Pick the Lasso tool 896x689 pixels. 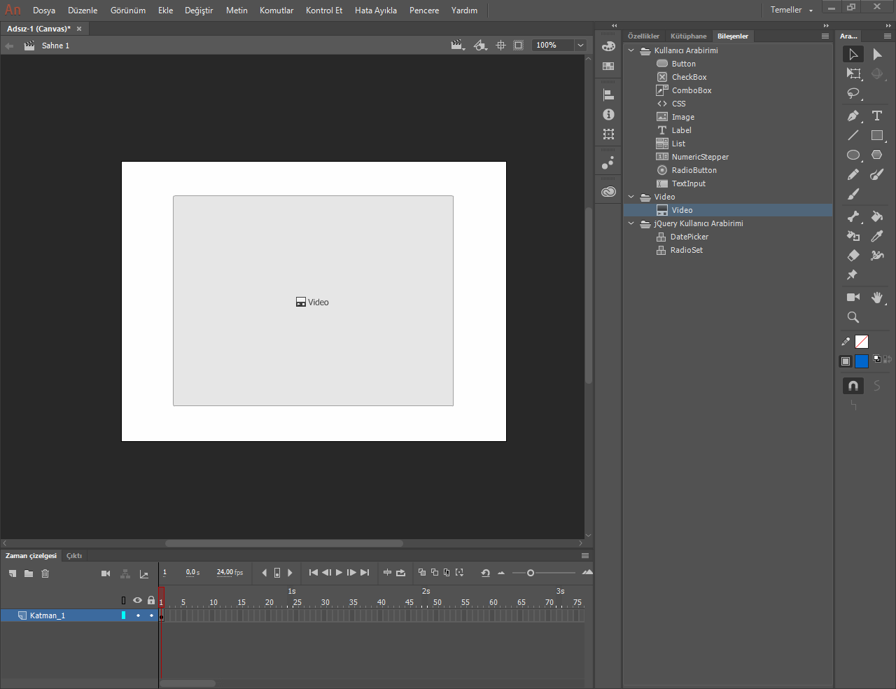pos(853,93)
